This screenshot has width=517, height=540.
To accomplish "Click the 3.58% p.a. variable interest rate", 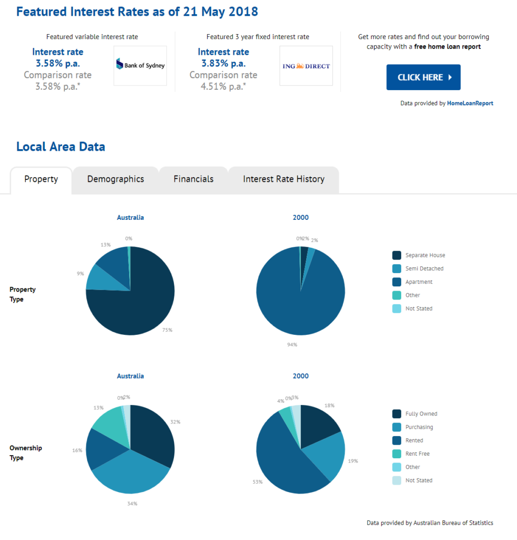I will (58, 63).
